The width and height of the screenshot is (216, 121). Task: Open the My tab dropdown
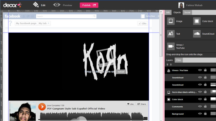pos(44,23)
